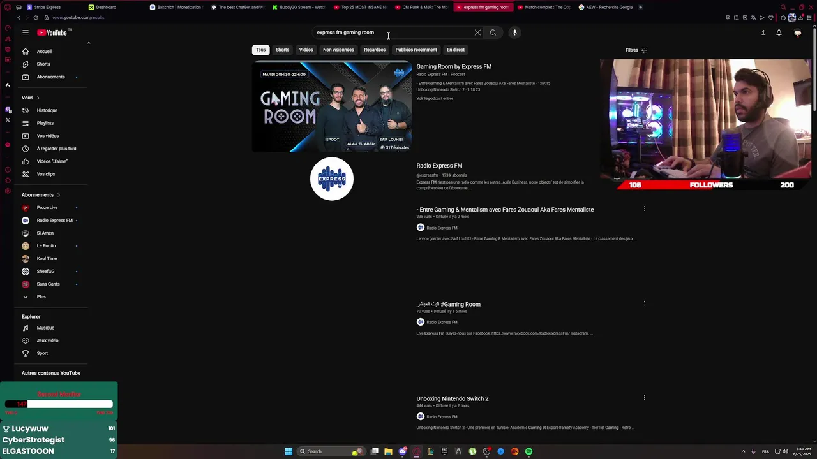Click the magnifier search button

(x=493, y=33)
